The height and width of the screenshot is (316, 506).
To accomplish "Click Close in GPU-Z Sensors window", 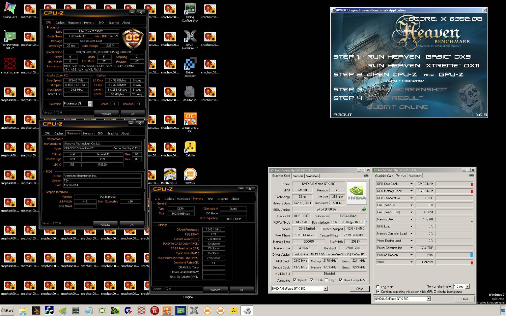I will [x=465, y=299].
